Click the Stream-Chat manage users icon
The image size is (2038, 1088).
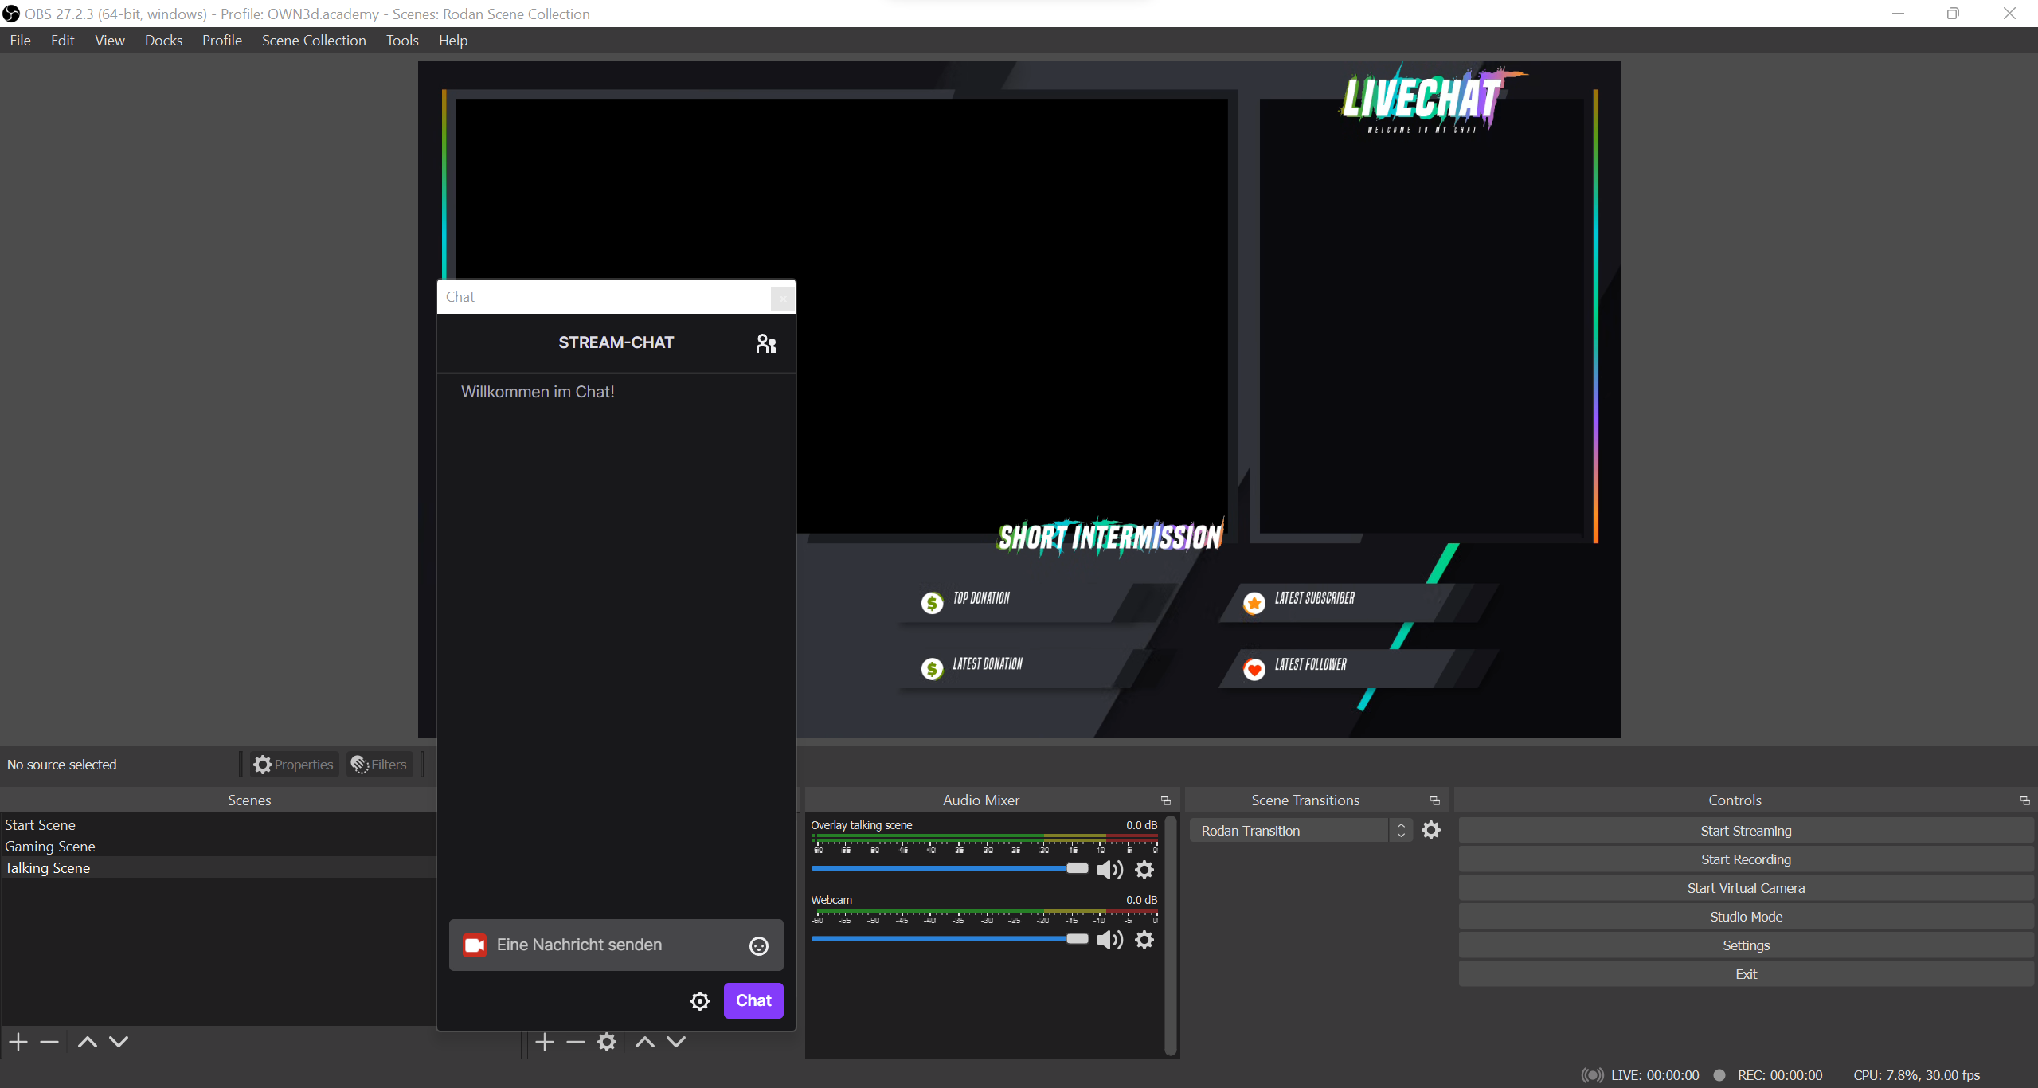[x=765, y=342]
